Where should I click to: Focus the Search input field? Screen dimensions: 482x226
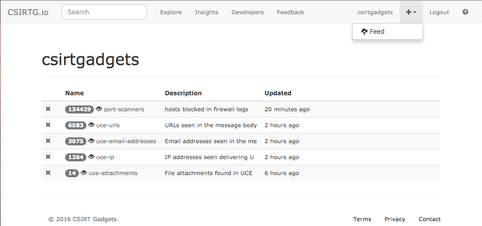(x=104, y=12)
